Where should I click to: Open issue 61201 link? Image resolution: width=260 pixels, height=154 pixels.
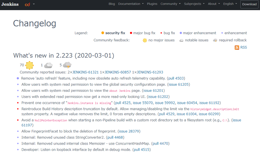[x=153, y=91]
